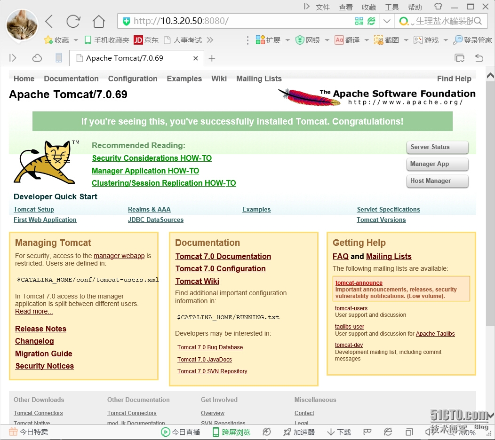
Task: Open 下载 downloads in status bar
Action: click(339, 432)
